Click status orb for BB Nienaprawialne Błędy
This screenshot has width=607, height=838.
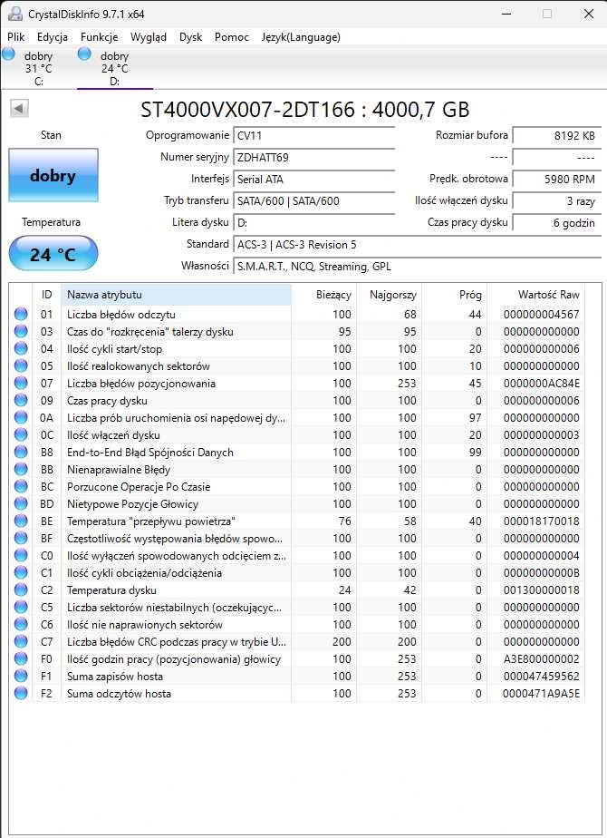(x=21, y=469)
